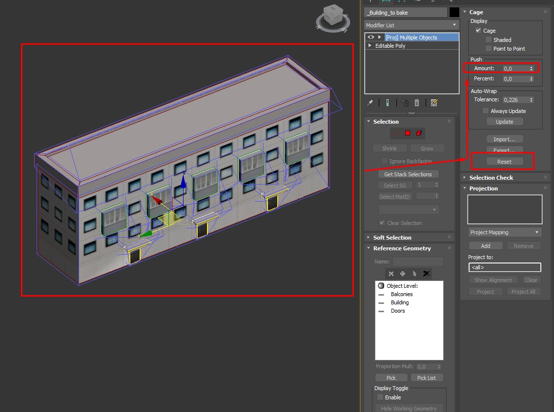
Task: Open the Project Mapping dropdown
Action: coord(505,232)
